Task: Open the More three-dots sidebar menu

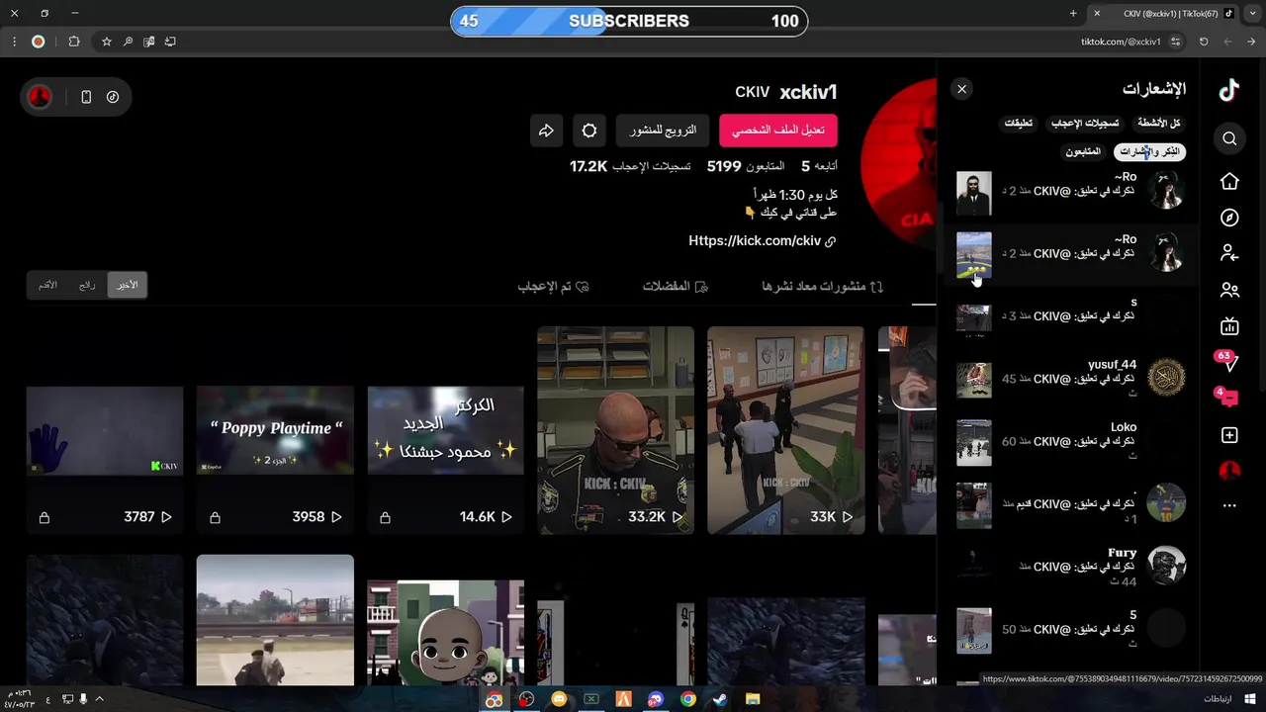Action: (1229, 506)
